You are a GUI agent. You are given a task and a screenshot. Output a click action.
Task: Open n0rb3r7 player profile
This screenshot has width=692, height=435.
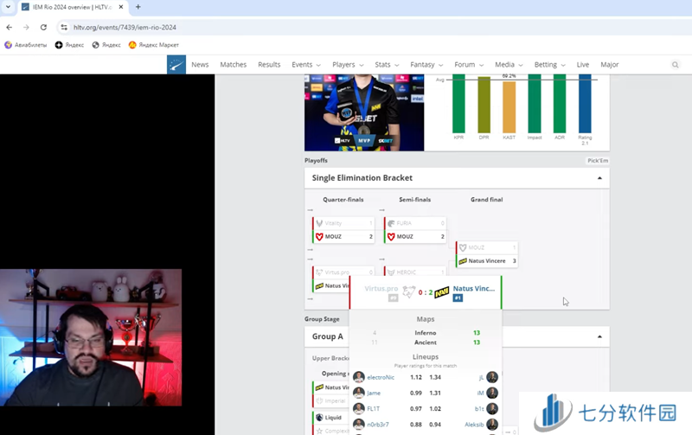(378, 425)
